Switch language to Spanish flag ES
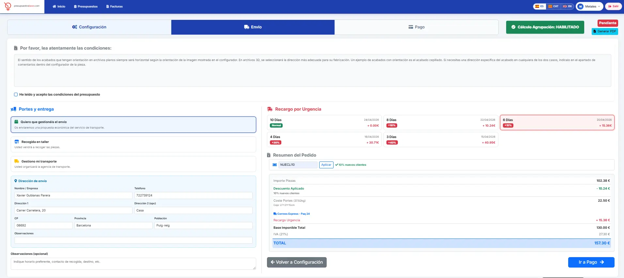 pos(539,7)
